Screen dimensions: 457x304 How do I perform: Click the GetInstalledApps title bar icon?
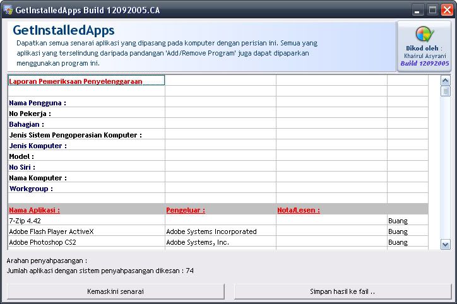[x=8, y=10]
